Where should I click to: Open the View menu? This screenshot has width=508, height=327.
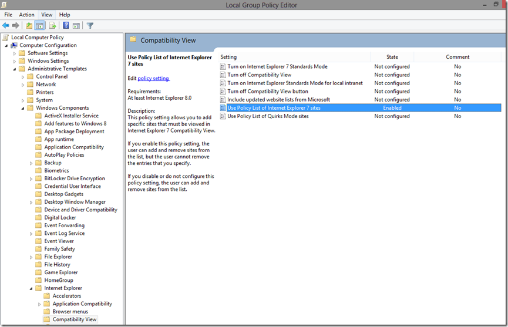46,15
